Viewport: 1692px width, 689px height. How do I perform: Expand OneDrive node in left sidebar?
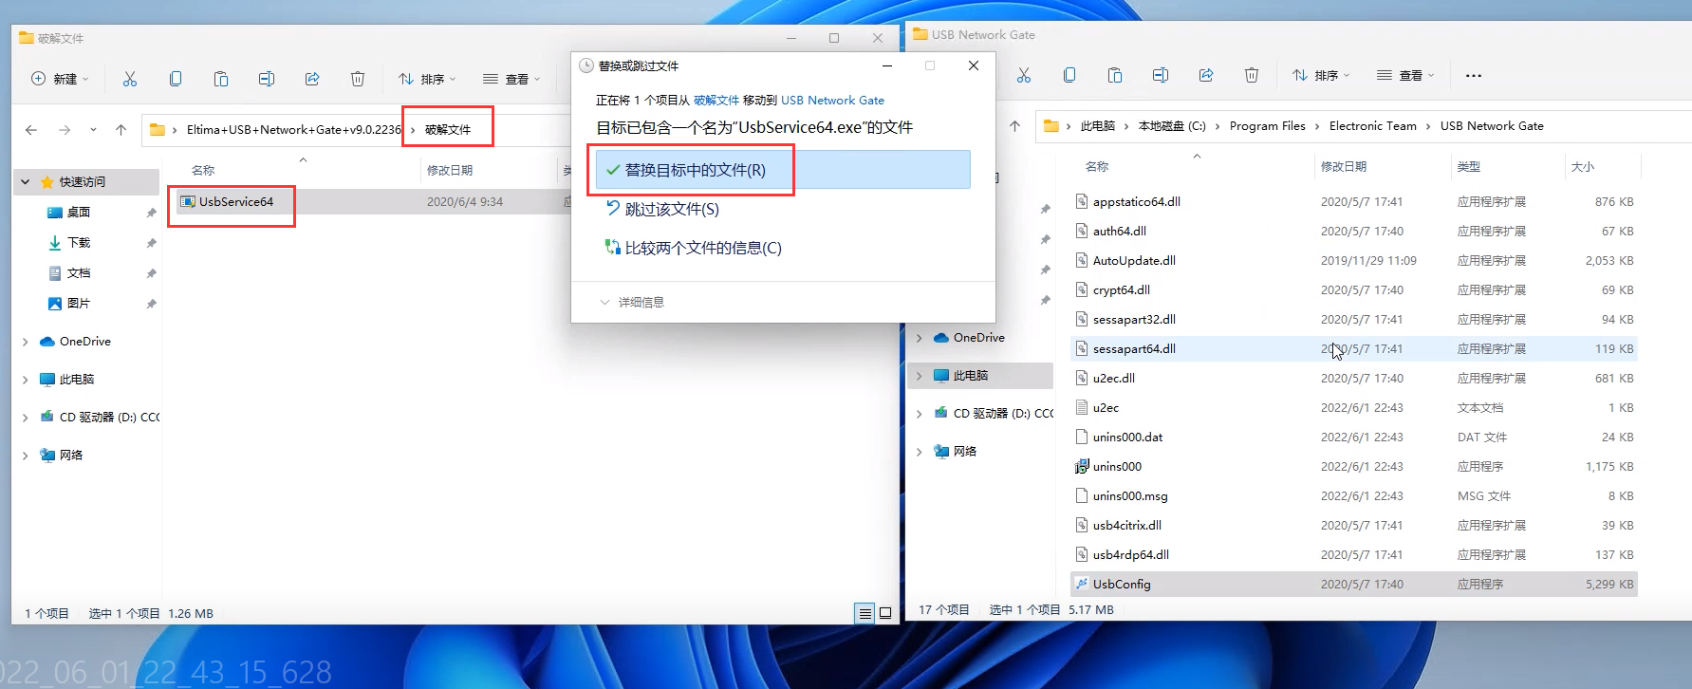tap(26, 342)
